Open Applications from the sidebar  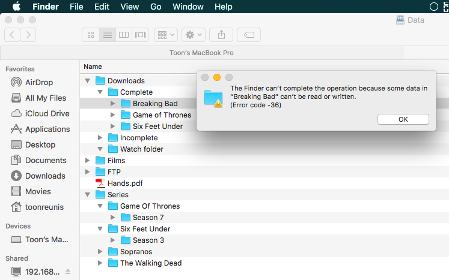click(40, 129)
